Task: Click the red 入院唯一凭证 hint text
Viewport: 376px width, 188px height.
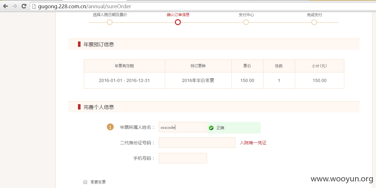Action: coord(253,143)
